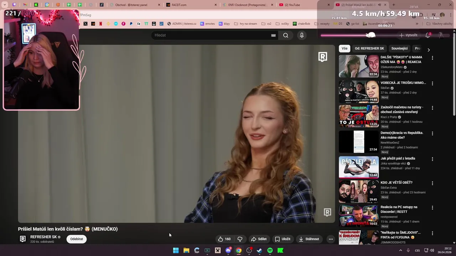Open options menu for Jak přežít pád z letadla

432,159
